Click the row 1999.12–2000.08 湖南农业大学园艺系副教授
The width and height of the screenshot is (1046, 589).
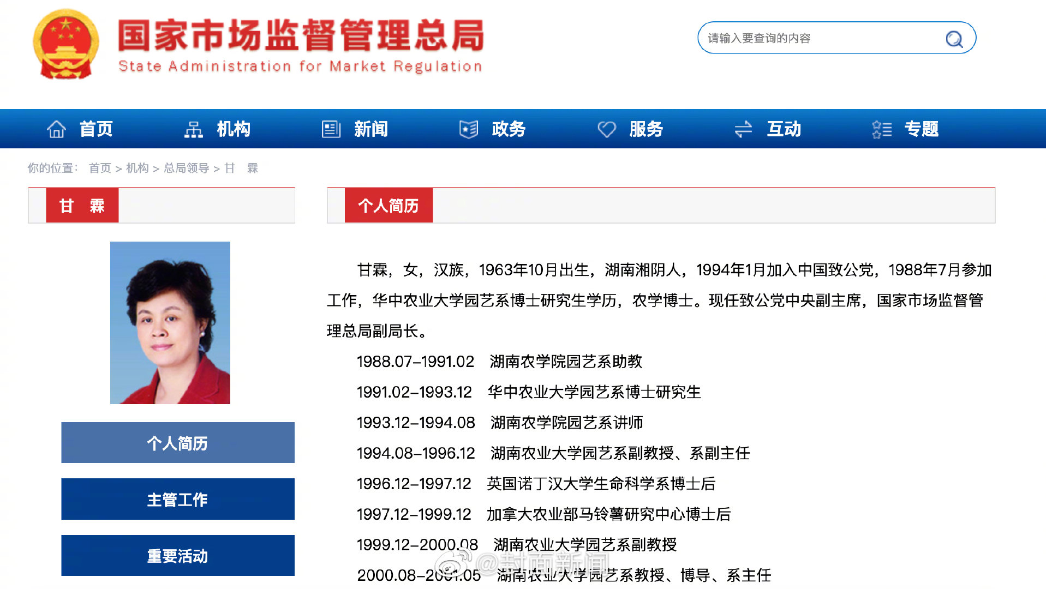click(517, 545)
